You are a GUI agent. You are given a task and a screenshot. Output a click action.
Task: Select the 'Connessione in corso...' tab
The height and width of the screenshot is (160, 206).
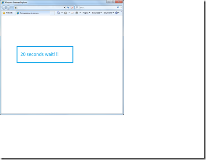pyautogui.click(x=33, y=13)
